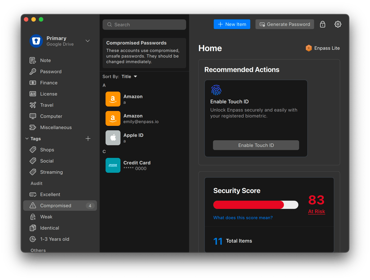Click the Enpass Lite badge icon

point(309,48)
